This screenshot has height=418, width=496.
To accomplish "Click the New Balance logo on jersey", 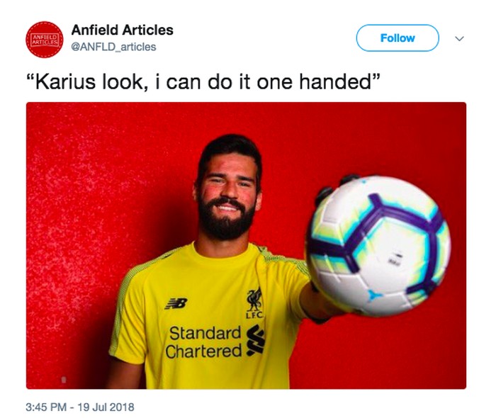I will pos(176,303).
